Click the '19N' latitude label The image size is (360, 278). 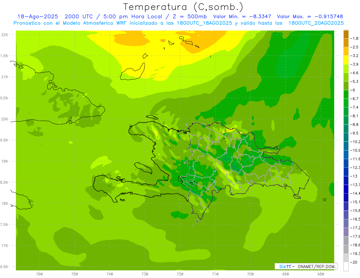4,161
